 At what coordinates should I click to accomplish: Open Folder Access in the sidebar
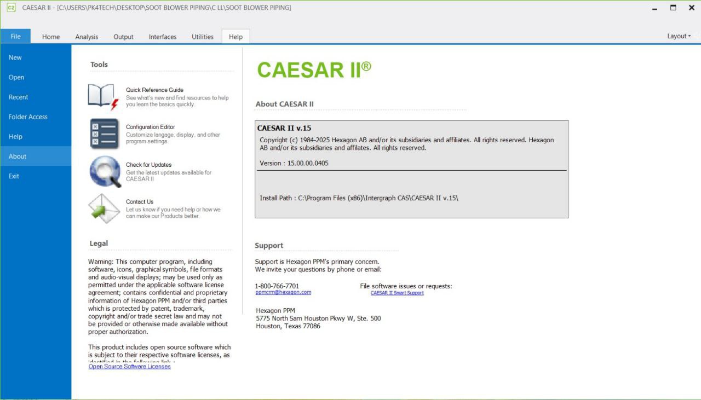click(28, 117)
